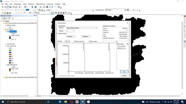Go back to previous extent arrow
186x104 pixels.
click(19, 7)
